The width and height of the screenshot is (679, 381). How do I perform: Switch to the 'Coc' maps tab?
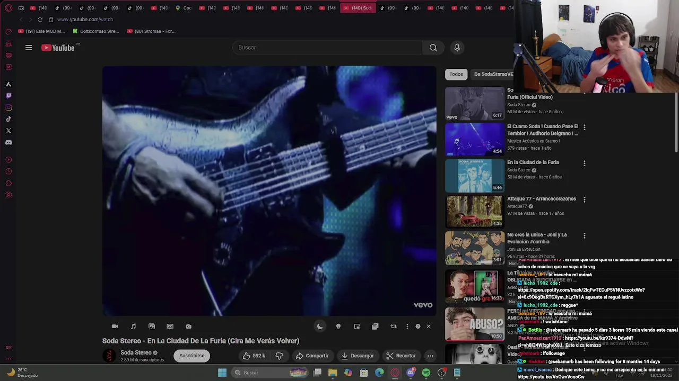(184, 8)
